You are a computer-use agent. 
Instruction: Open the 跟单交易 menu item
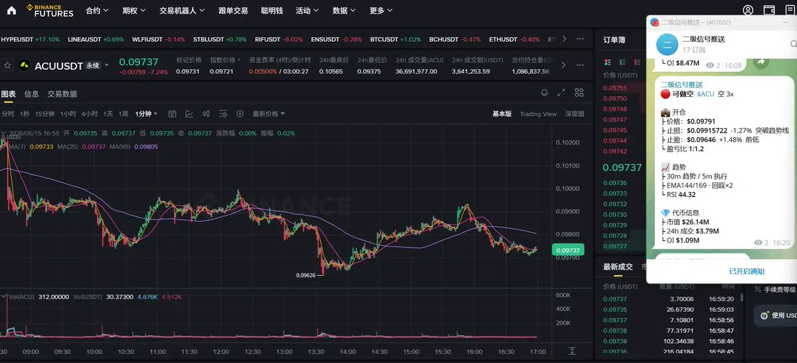(233, 11)
